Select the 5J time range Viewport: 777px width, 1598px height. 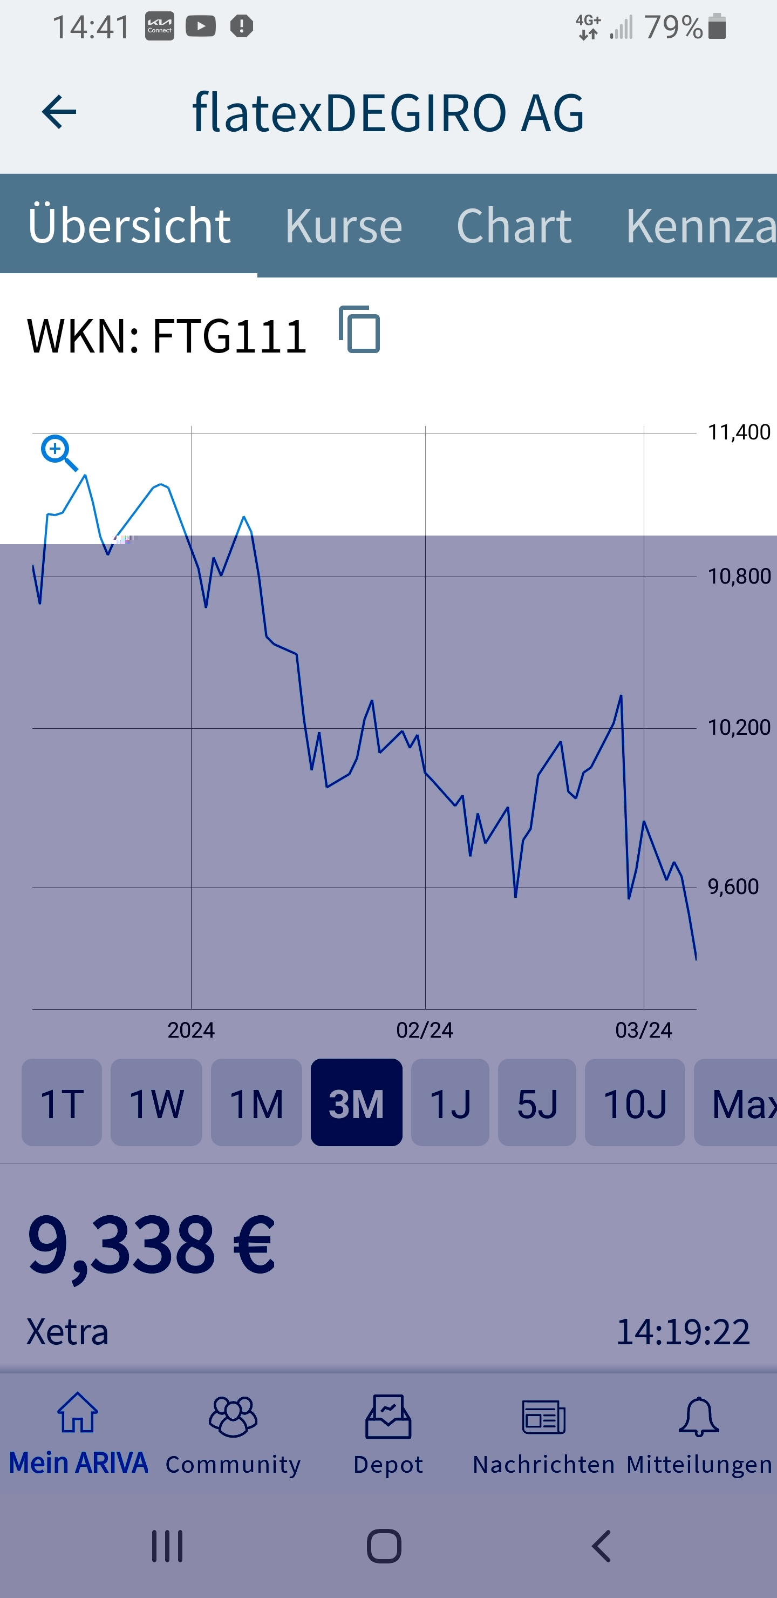pyautogui.click(x=537, y=1102)
